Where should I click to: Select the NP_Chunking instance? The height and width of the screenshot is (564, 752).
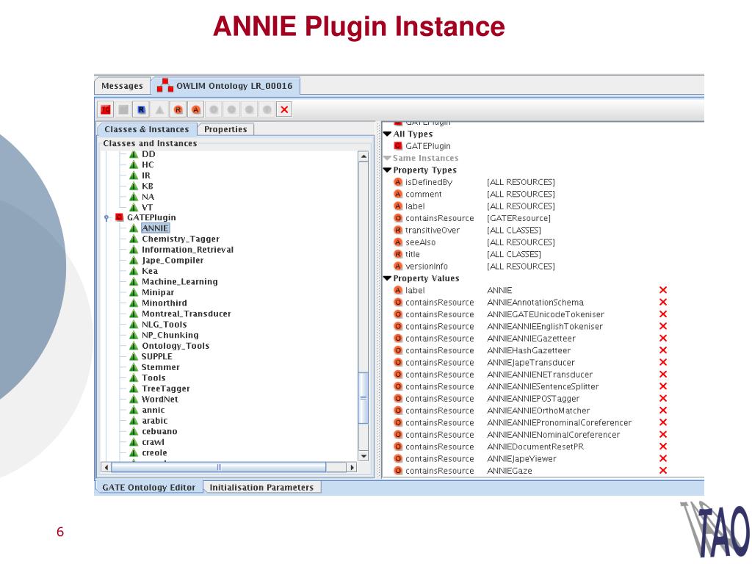pos(170,335)
